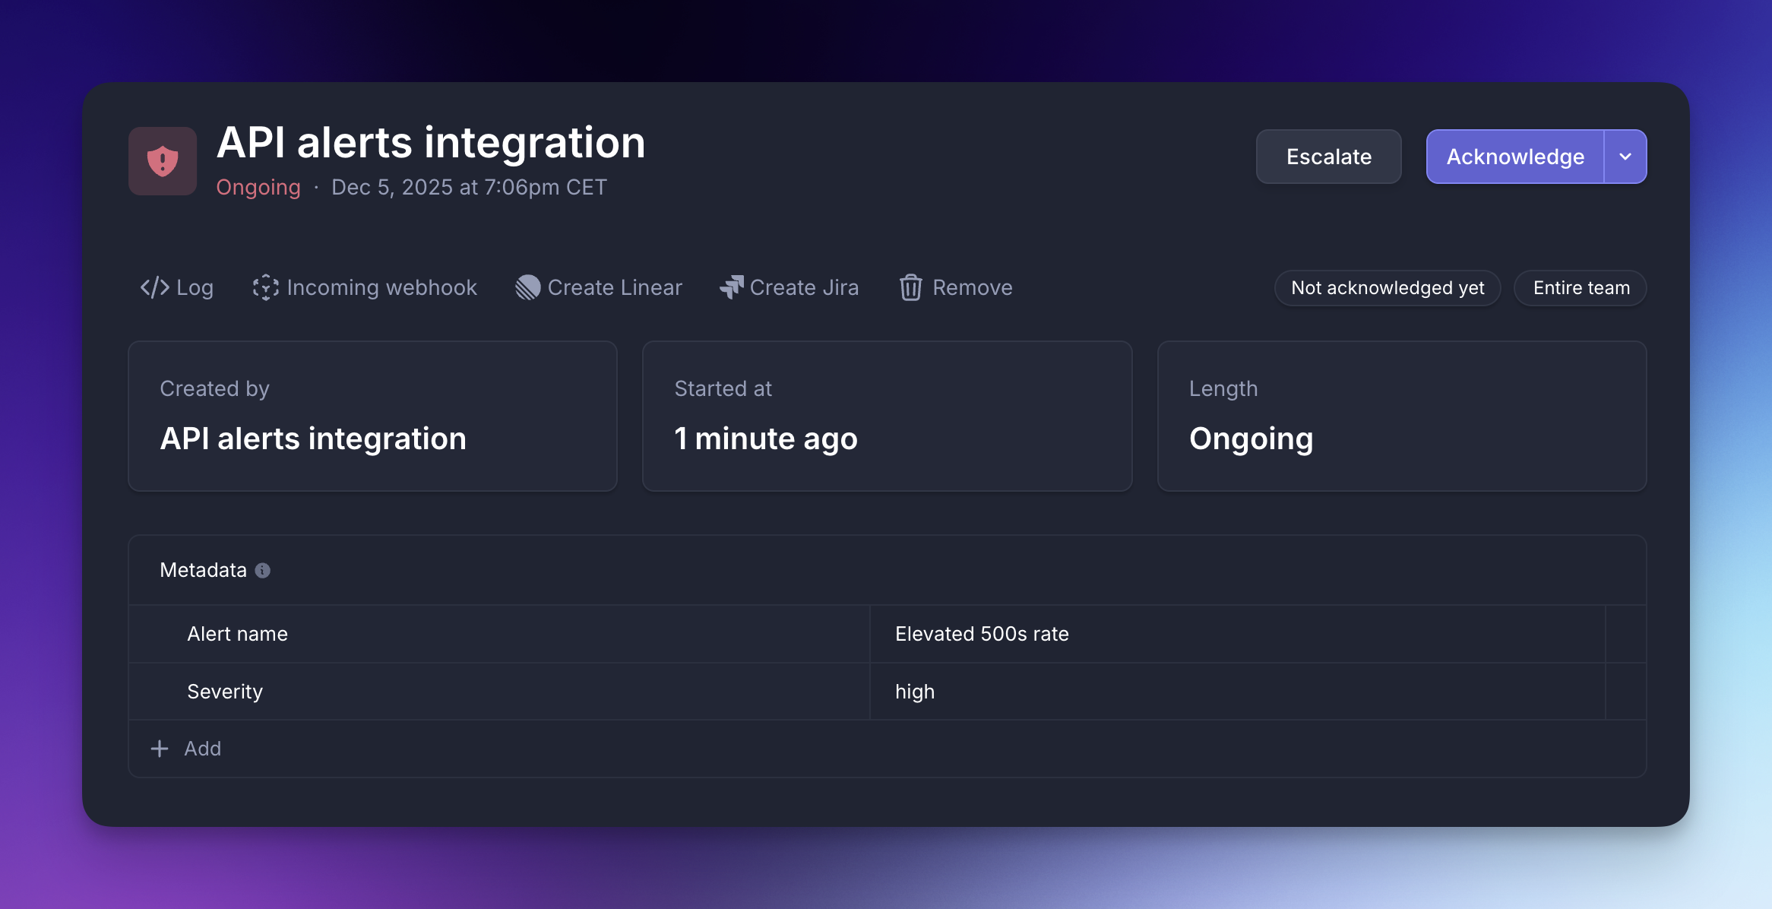Open the Metadata info tooltip icon
Viewport: 1772px width, 909px height.
[263, 570]
